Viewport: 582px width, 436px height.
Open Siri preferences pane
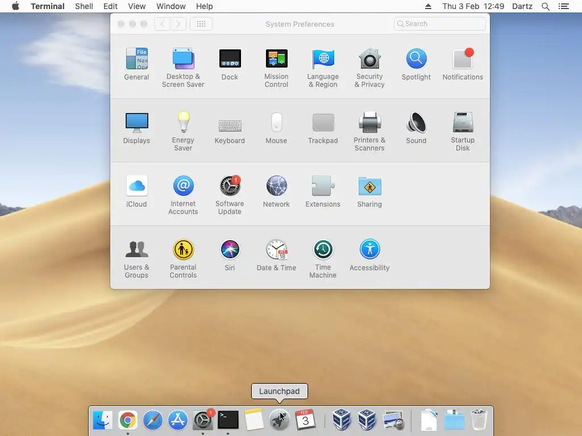pyautogui.click(x=230, y=255)
